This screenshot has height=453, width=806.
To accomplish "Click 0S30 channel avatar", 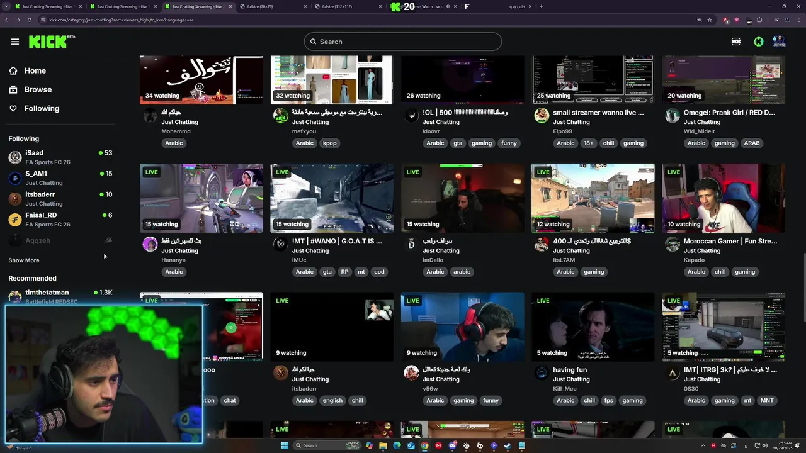I will point(673,373).
